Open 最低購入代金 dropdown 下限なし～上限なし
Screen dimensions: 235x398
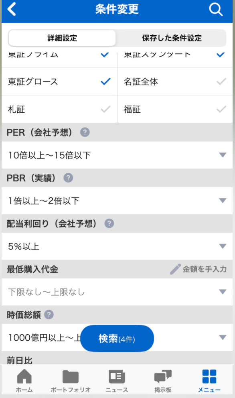tap(117, 292)
